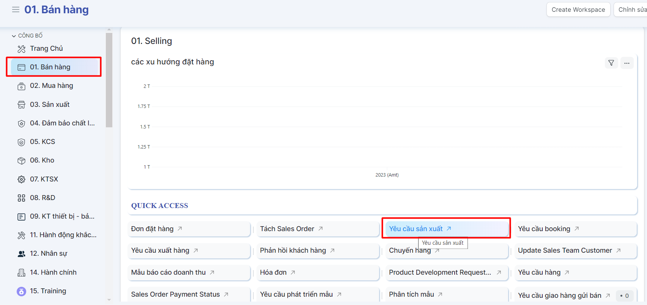The height and width of the screenshot is (305, 647).
Task: Click the 08. R&D grid icon
Action: coord(21,198)
